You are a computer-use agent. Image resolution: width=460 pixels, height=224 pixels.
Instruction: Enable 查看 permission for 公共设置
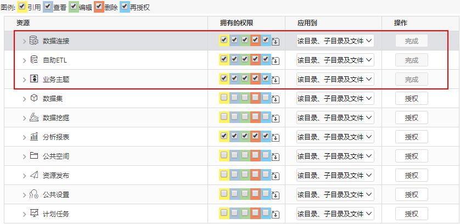(234, 193)
